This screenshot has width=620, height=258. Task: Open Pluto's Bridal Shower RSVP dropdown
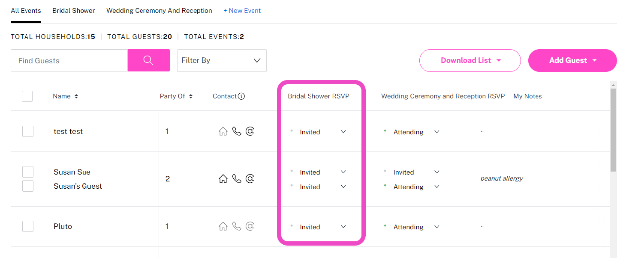(x=343, y=227)
